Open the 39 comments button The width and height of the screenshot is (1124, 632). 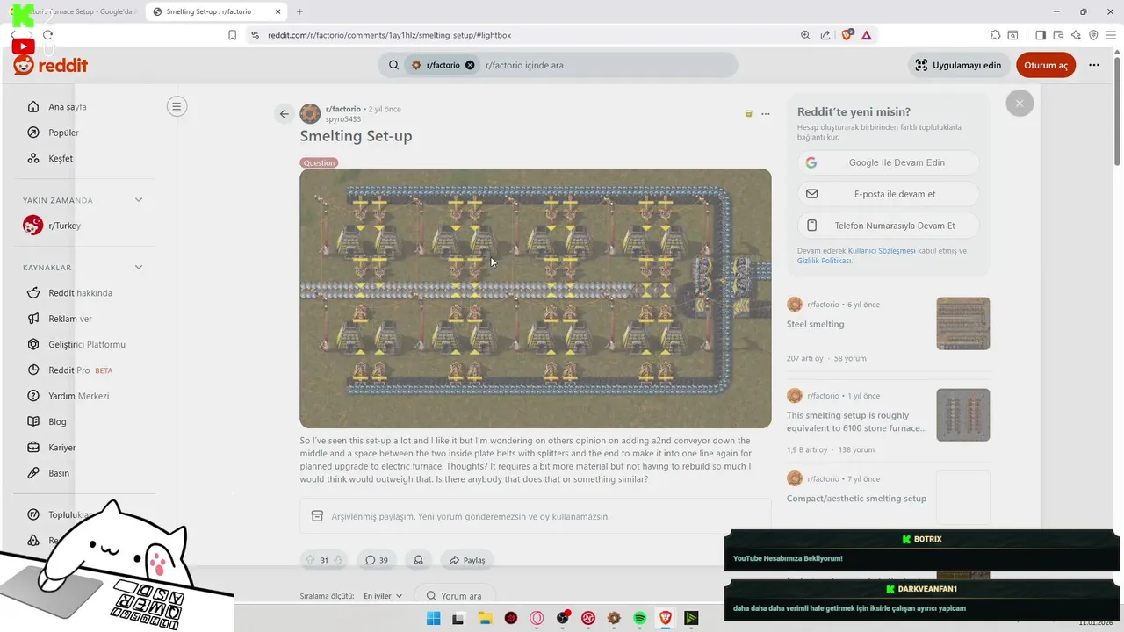[377, 560]
